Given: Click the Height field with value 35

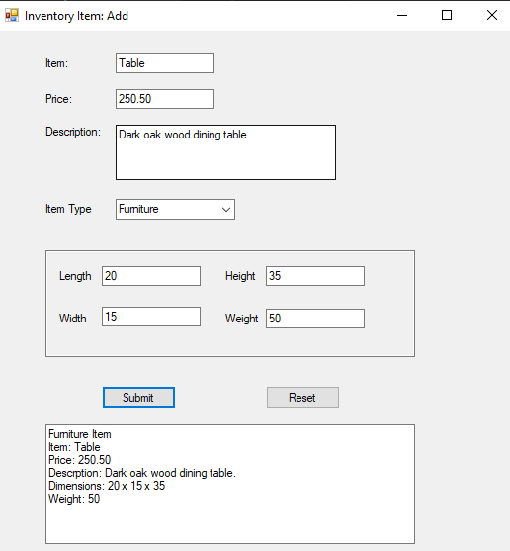Looking at the screenshot, I should click(x=315, y=276).
